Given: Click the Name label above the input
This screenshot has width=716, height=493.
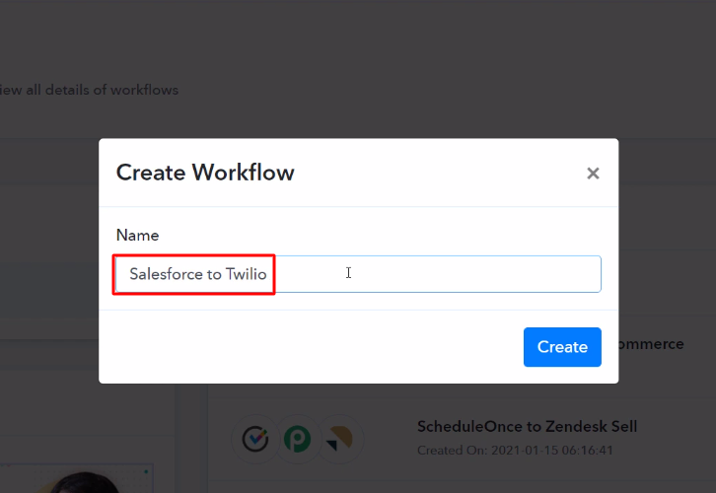Looking at the screenshot, I should tap(137, 235).
